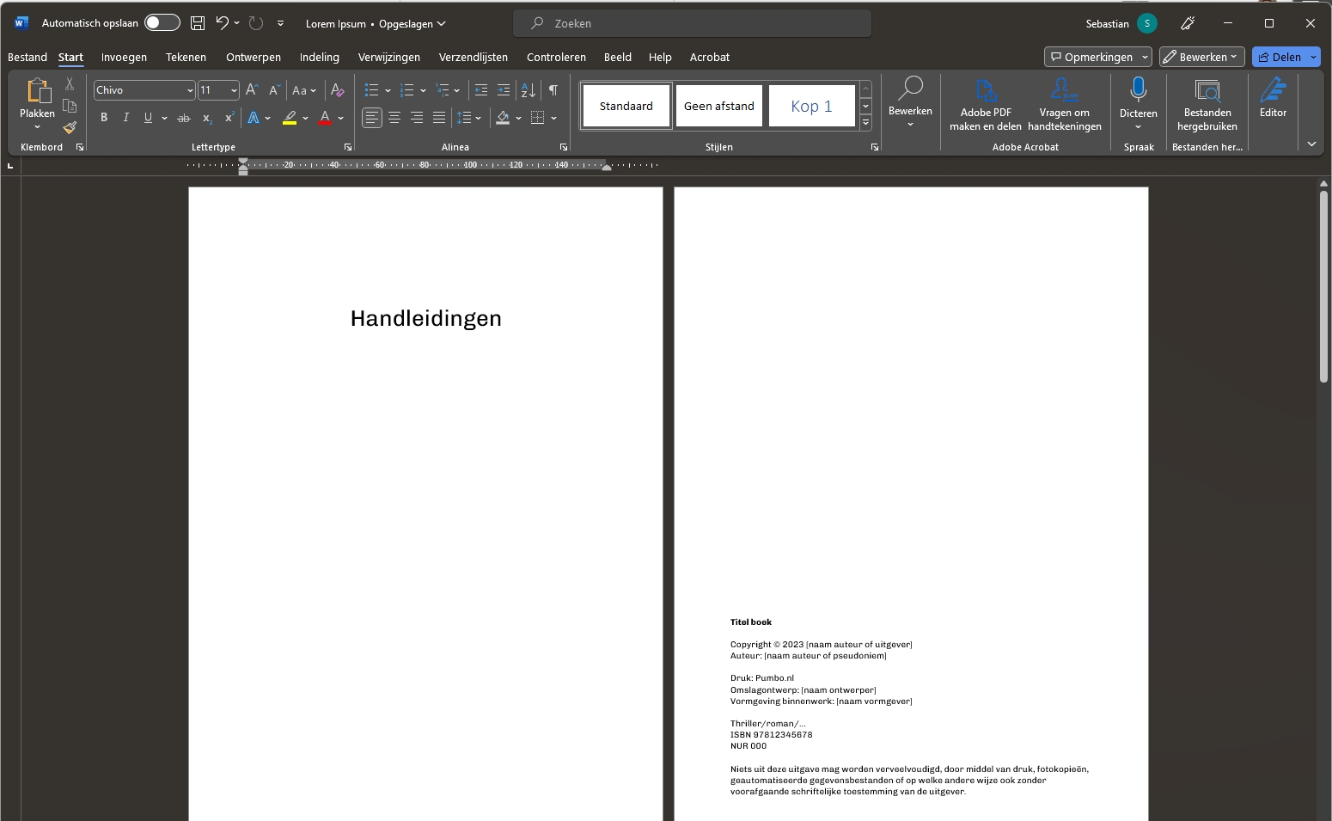This screenshot has height=821, width=1332.
Task: Click the numbered list icon
Action: (407, 90)
